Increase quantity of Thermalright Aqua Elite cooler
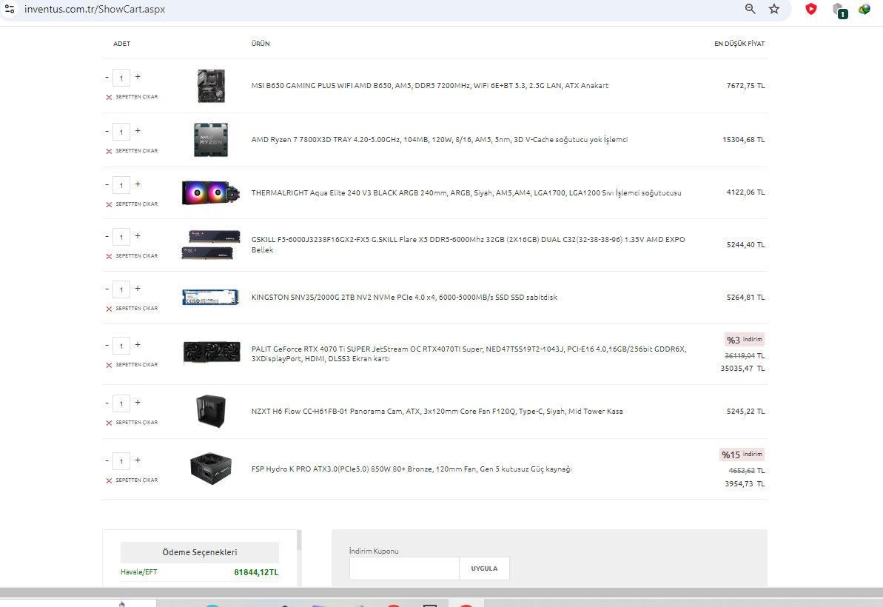Image resolution: width=883 pixels, height=607 pixels. pyautogui.click(x=138, y=184)
